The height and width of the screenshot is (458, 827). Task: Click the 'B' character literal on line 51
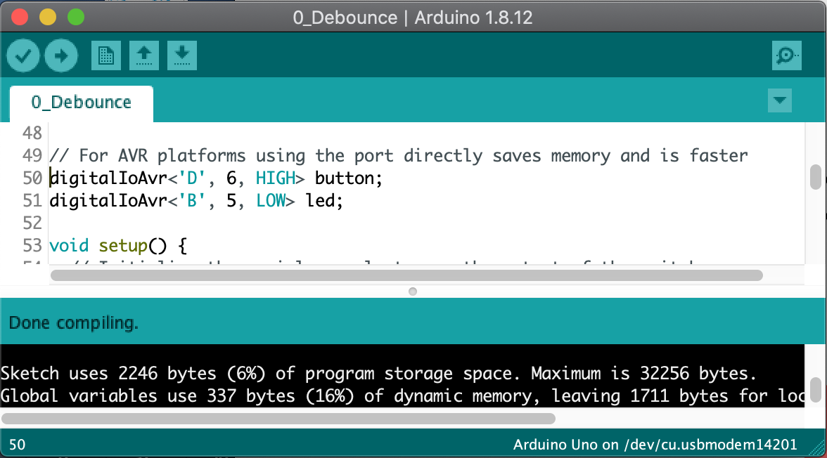[192, 201]
